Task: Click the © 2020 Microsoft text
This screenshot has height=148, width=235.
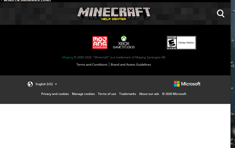Action: click(x=174, y=94)
